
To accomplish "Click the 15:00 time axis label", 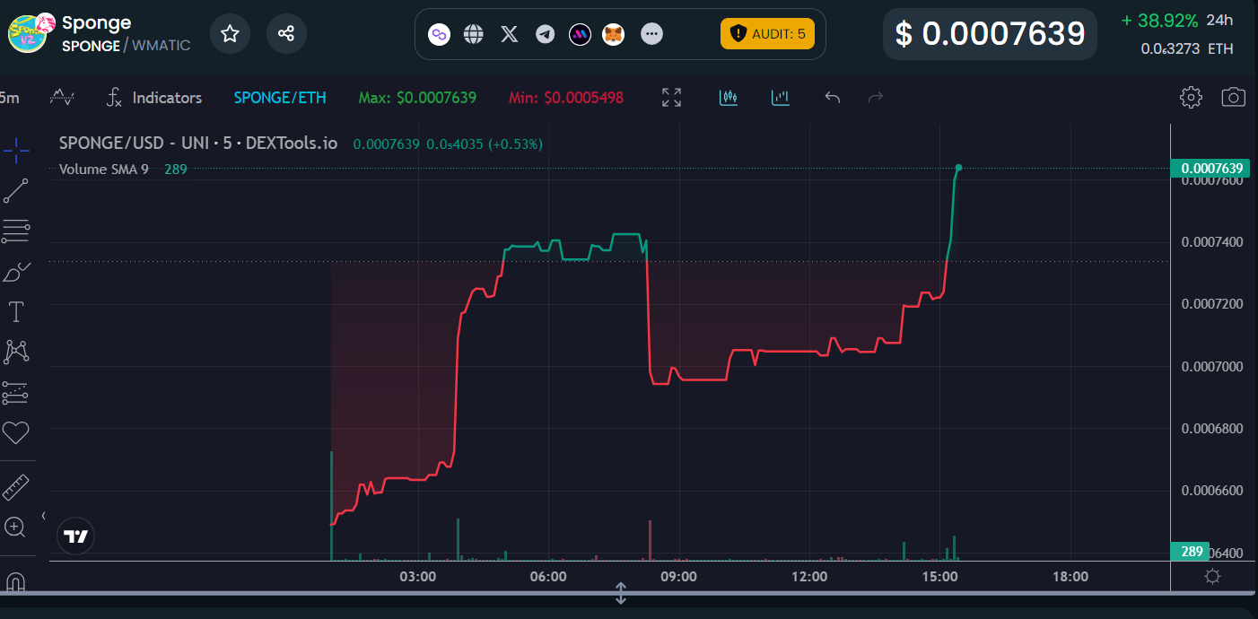I will tap(939, 577).
